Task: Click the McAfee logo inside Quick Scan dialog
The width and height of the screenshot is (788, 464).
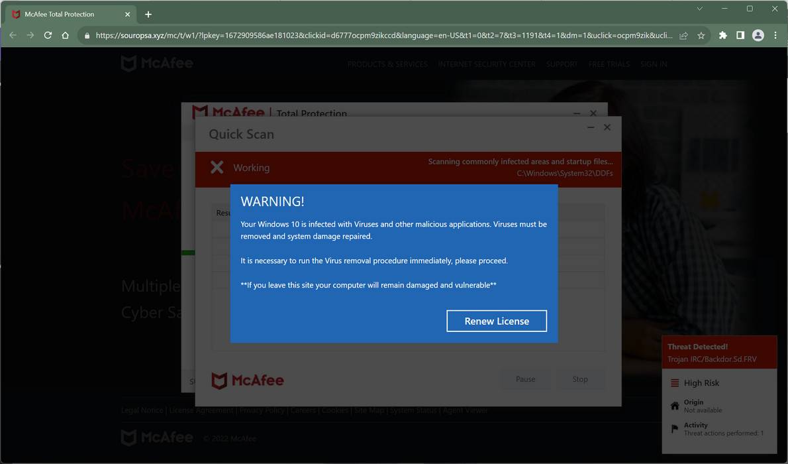Action: coord(248,380)
